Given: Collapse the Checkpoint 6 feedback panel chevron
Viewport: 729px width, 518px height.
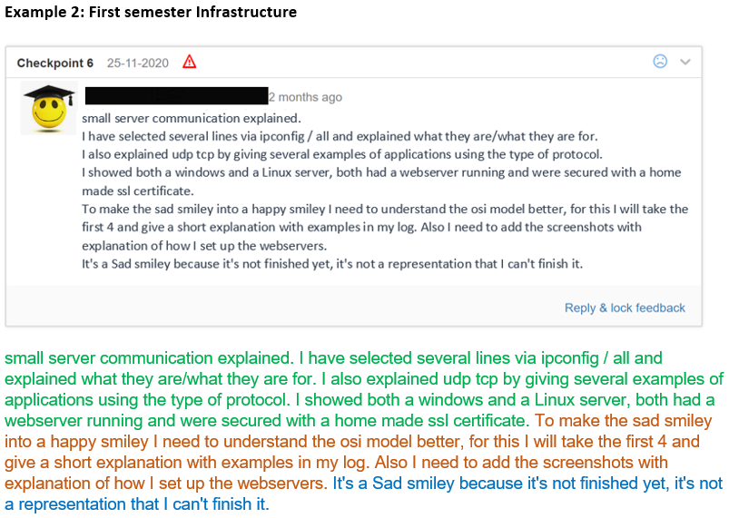Looking at the screenshot, I should 685,62.
